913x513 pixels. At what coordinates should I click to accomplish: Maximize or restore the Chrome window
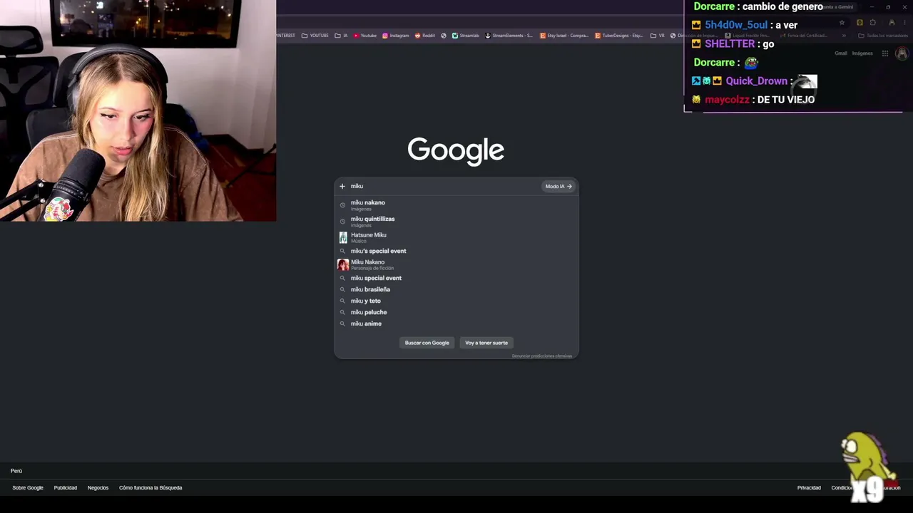(888, 7)
